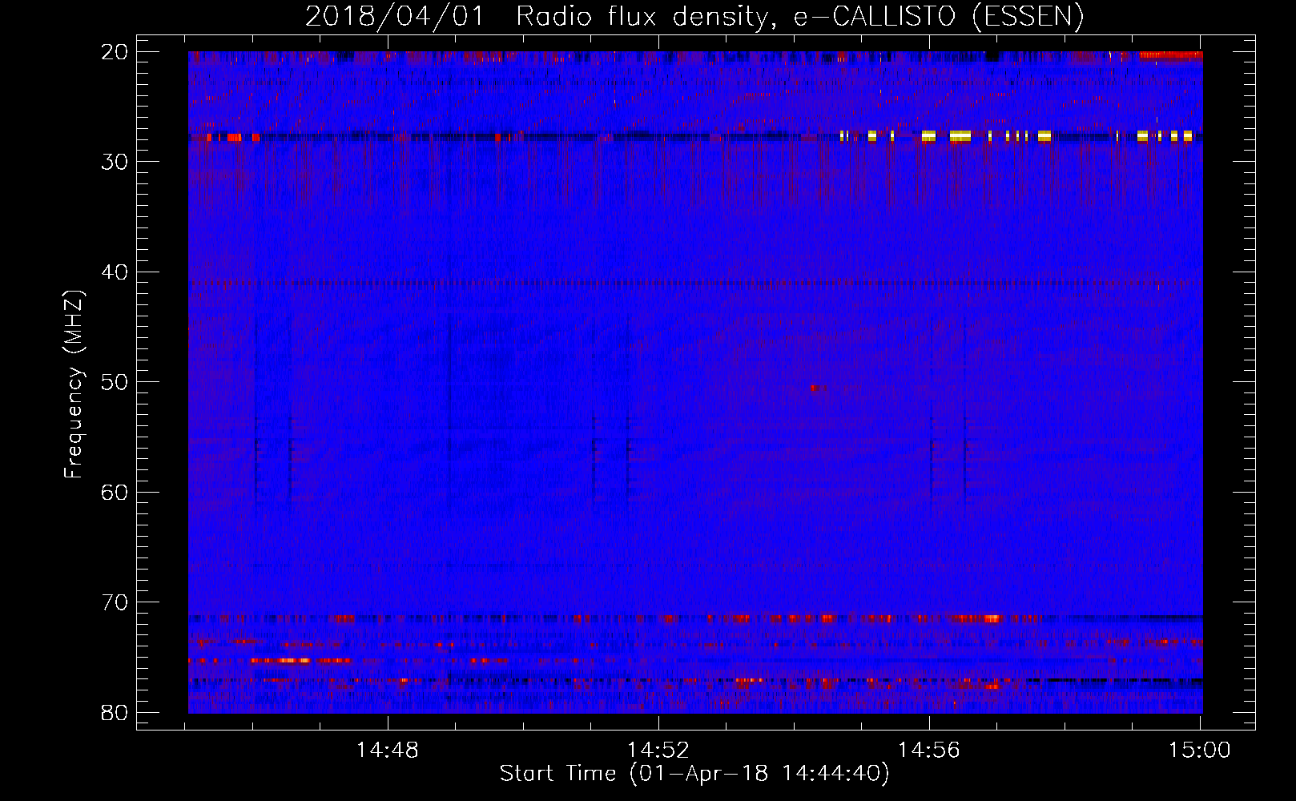
Task: Click the 20 MHz frequency tick label
Action: pos(115,52)
